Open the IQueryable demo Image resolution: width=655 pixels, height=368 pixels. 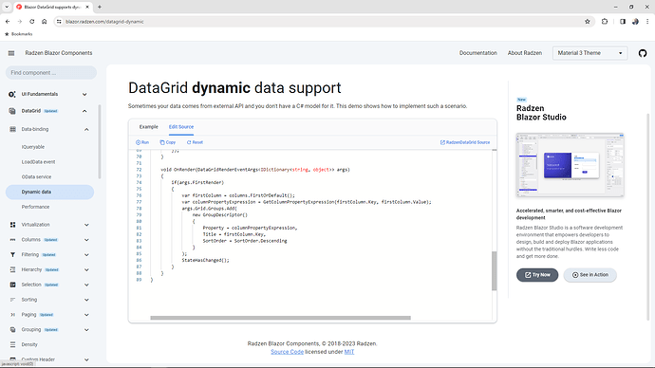coord(33,147)
